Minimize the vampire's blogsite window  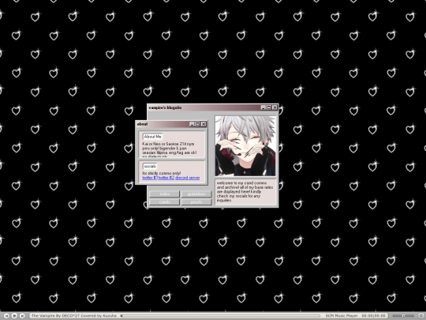263,107
